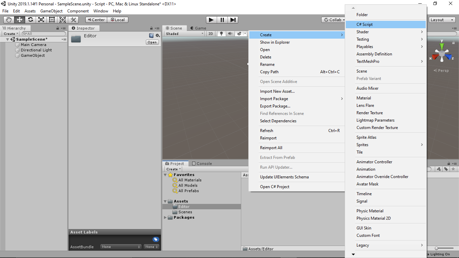The image size is (459, 258).
Task: Open Inspector help reference icon
Action: coord(151,36)
